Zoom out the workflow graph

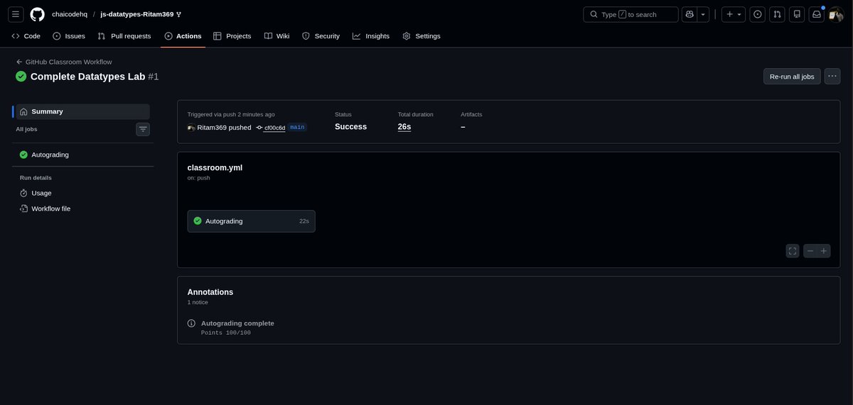(x=810, y=251)
